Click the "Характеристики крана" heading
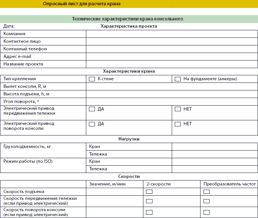 [x=129, y=71]
